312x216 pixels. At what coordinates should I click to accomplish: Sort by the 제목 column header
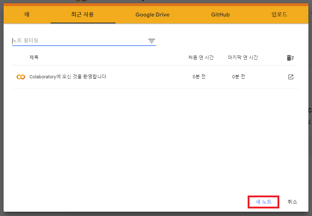[x=34, y=58]
